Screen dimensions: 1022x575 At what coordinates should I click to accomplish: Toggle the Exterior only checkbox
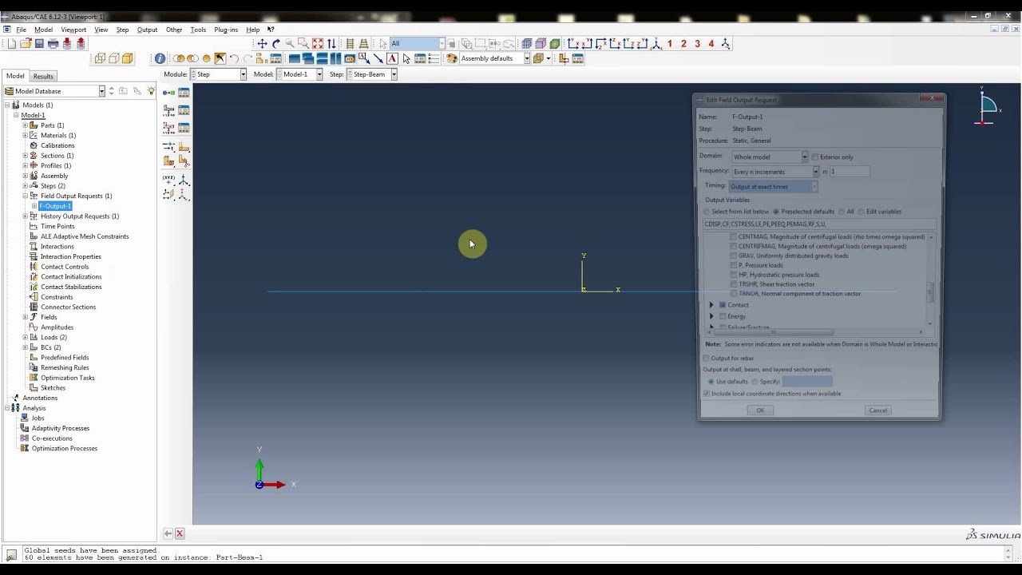[x=815, y=157]
